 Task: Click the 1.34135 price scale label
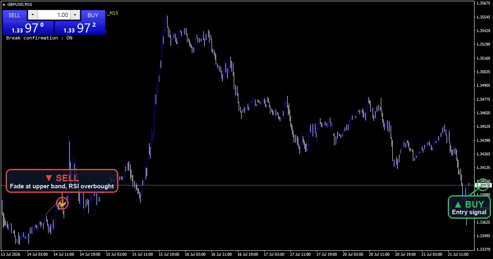[484, 168]
